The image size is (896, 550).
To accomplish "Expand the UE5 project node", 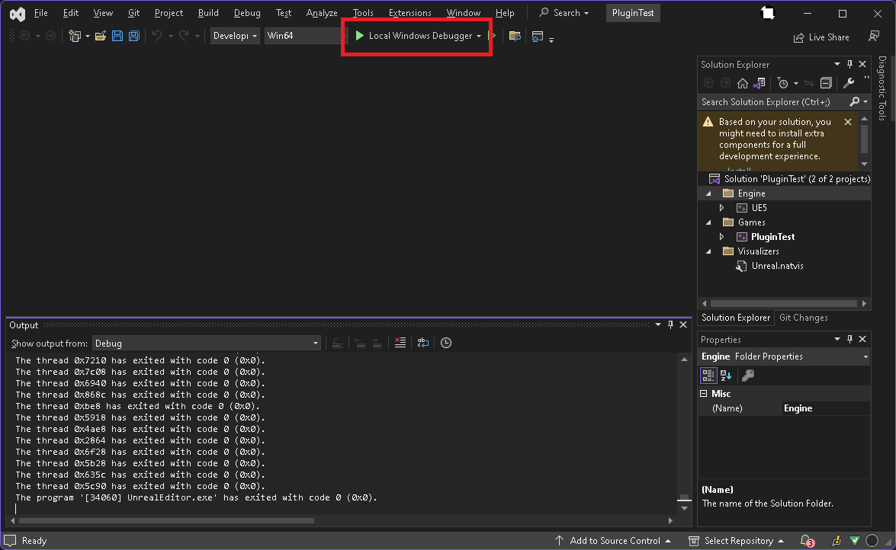I will click(x=721, y=208).
